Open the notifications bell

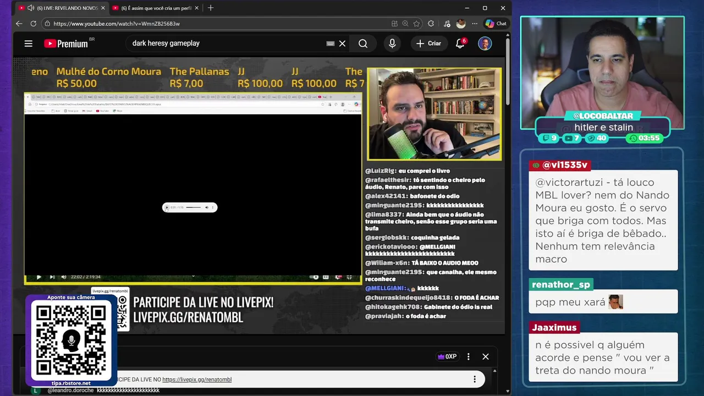point(460,43)
